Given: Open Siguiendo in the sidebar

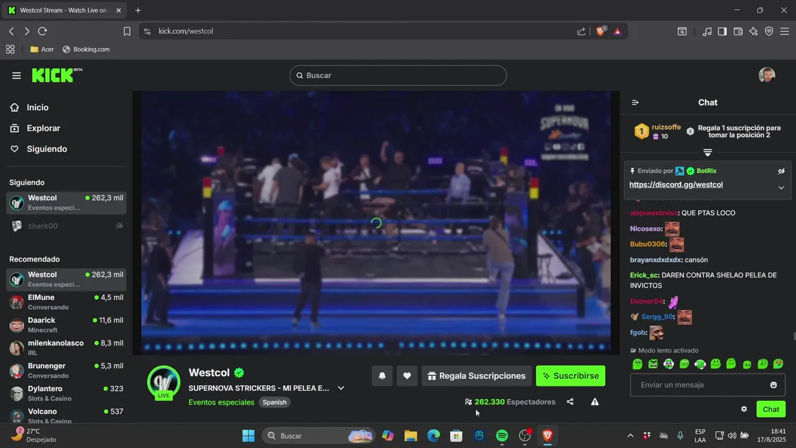Looking at the screenshot, I should [39, 149].
